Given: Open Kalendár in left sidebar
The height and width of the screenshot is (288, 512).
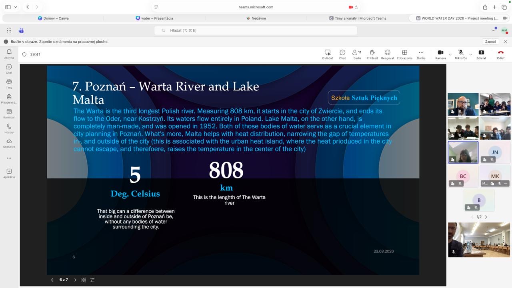Looking at the screenshot, I should (x=9, y=114).
